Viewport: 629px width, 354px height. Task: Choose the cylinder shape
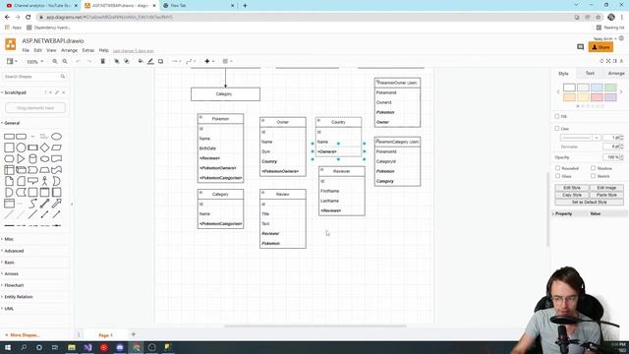point(32,159)
